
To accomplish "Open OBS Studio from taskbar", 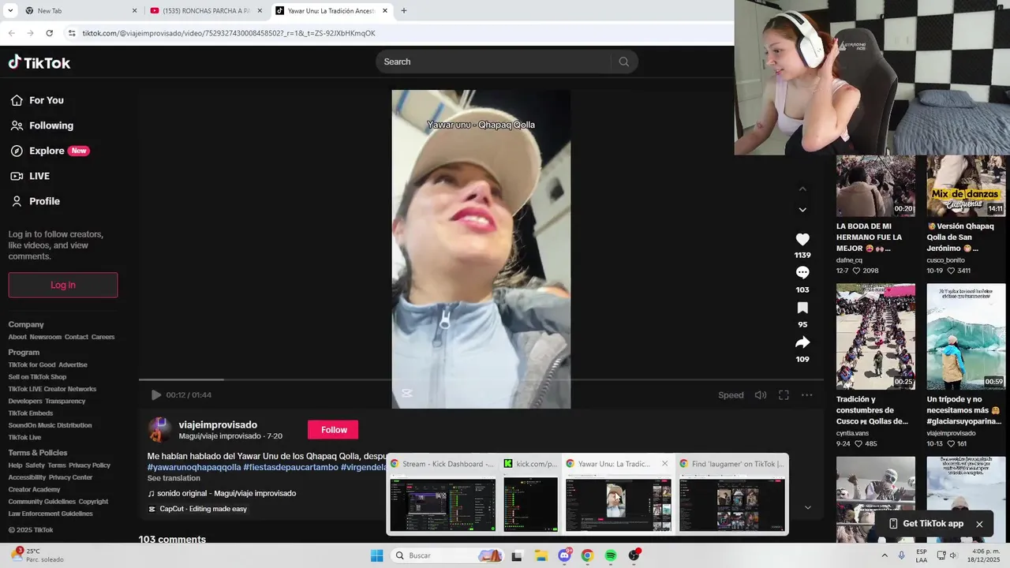I will pyautogui.click(x=634, y=555).
